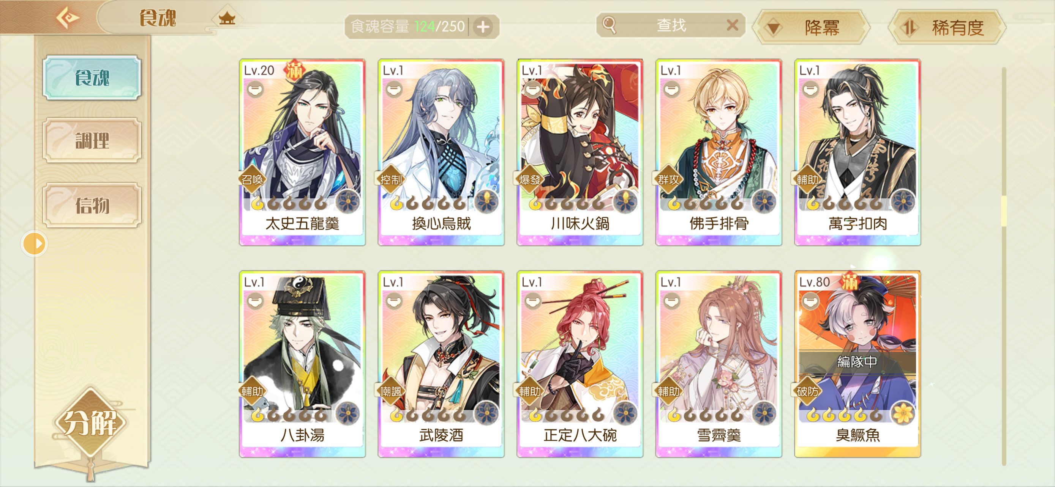Switch to the 調理 tab
Viewport: 1055px width, 487px height.
pos(92,140)
